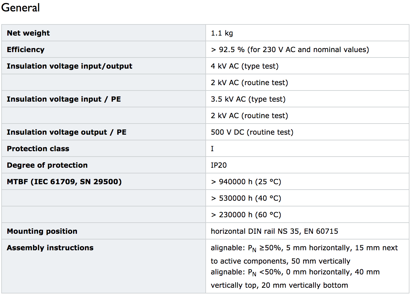Click the Degree of protection label

[47, 165]
